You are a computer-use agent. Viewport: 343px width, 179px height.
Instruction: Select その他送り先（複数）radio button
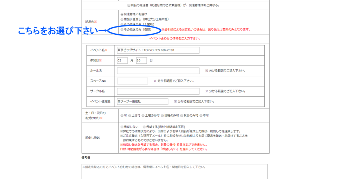pyautogui.click(x=122, y=29)
